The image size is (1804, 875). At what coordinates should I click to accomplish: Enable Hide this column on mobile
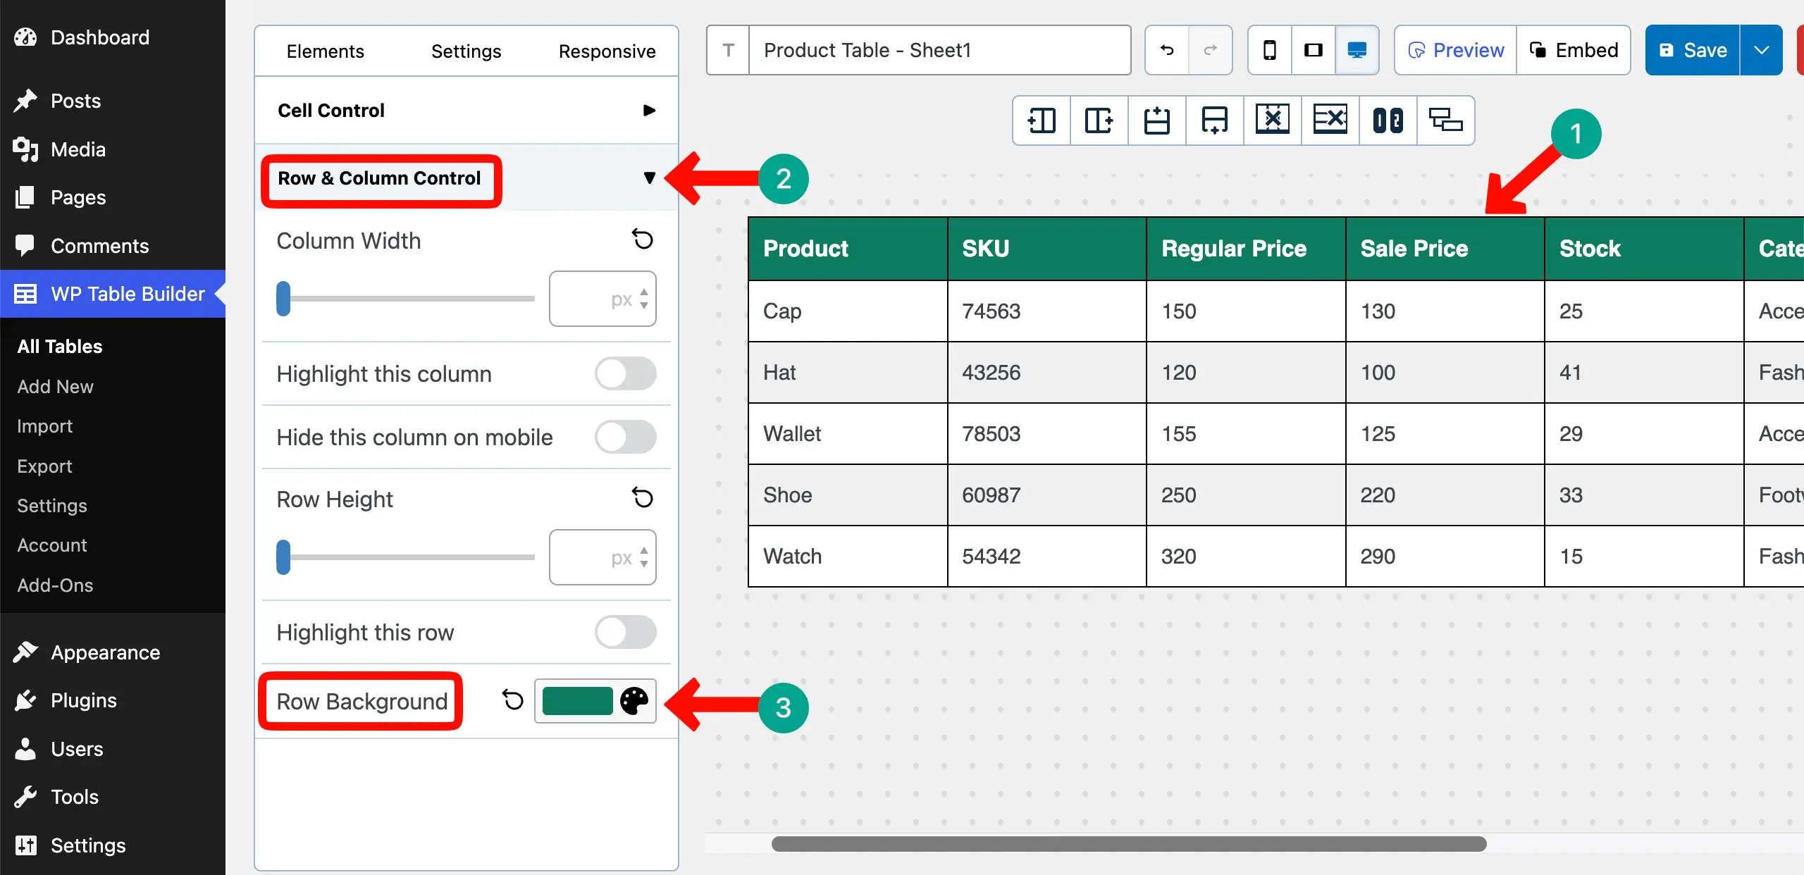(625, 437)
